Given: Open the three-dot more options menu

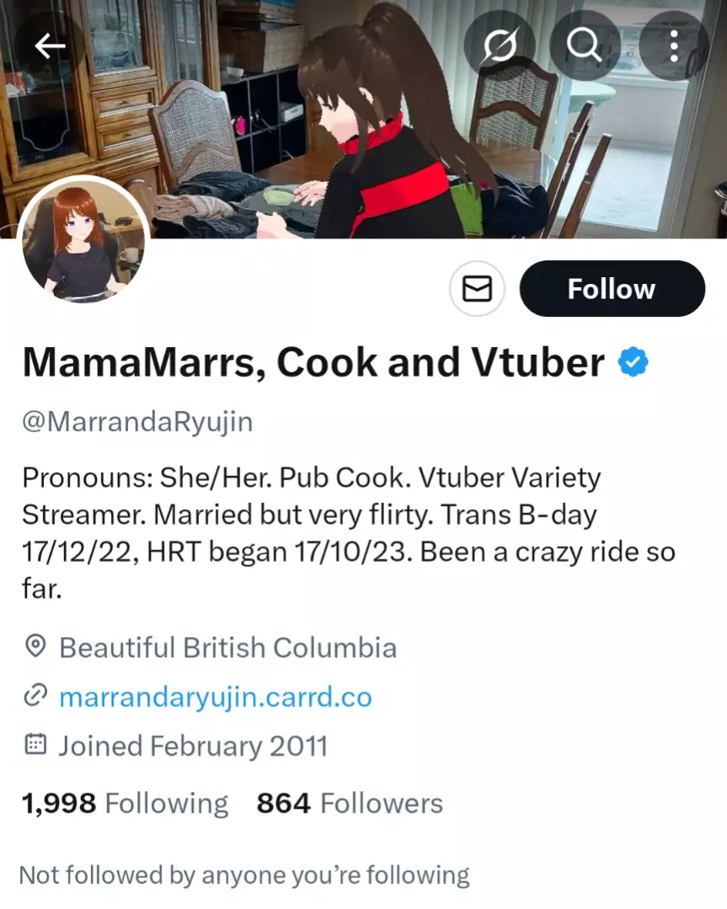Looking at the screenshot, I should coord(674,46).
